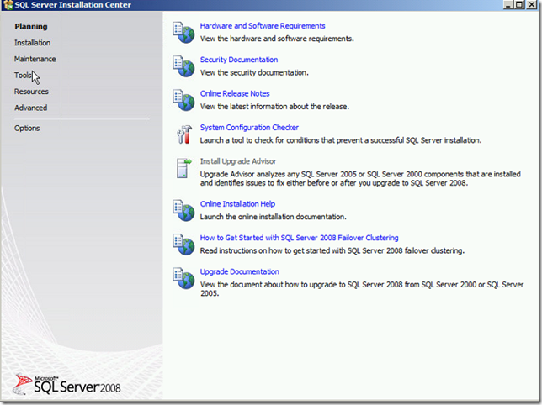This screenshot has width=542, height=405.
Task: Click the SQL Server Installation Center title text
Action: pos(73,5)
